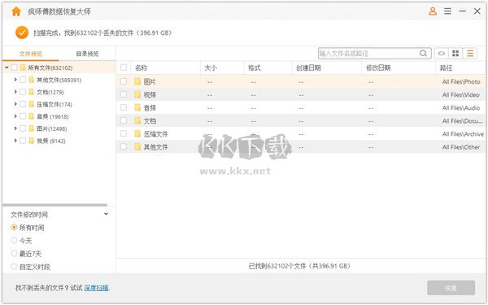Collapse the 文件修改时间 filter section
488x305 pixels.
click(x=106, y=214)
